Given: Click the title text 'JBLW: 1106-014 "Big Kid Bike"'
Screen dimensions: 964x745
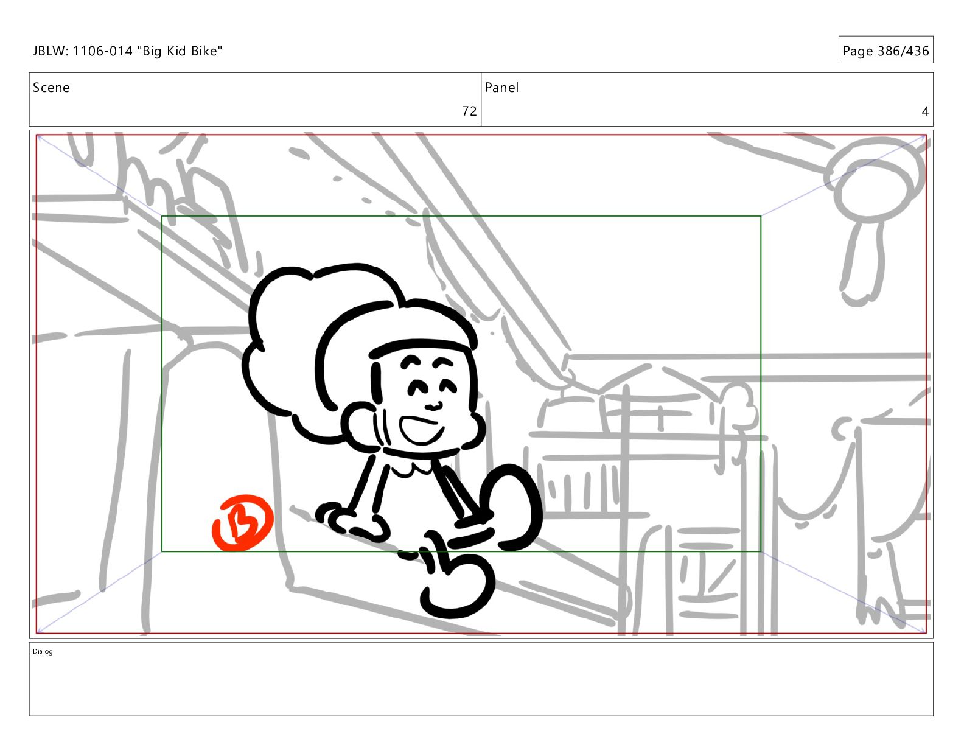Looking at the screenshot, I should coord(127,51).
